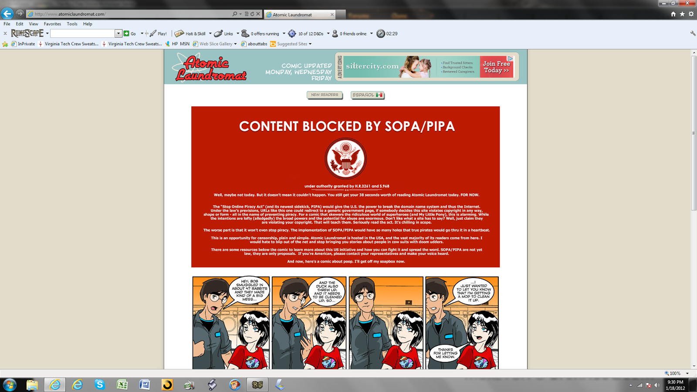Screen dimensions: 697x392
Task: Open the File menu
Action: coord(7,24)
